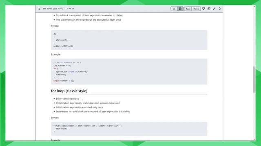Switch to source code view icon
261x146 pixels.
[174, 9]
